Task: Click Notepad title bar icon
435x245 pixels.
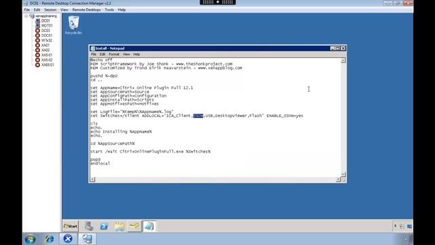Action: [x=93, y=48]
